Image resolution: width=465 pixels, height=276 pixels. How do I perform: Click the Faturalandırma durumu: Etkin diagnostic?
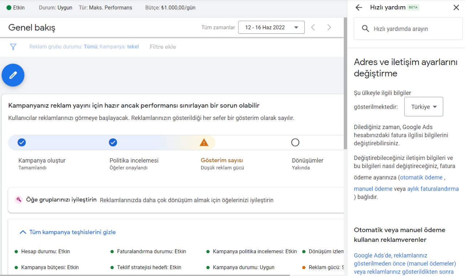coord(151,251)
